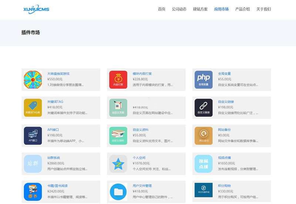296x204 pixels.
Task: Open the 视频点播 icon
Action: [x=203, y=164]
